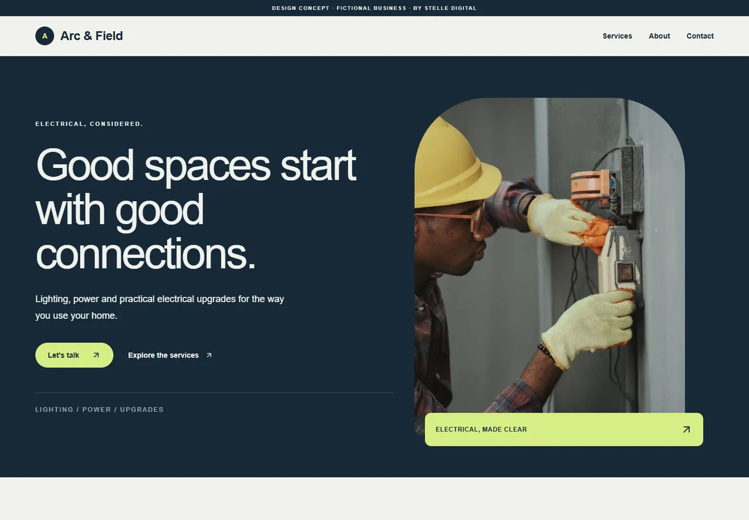Open the About nav item
Viewport: 749px width, 520px height.
[x=659, y=36]
